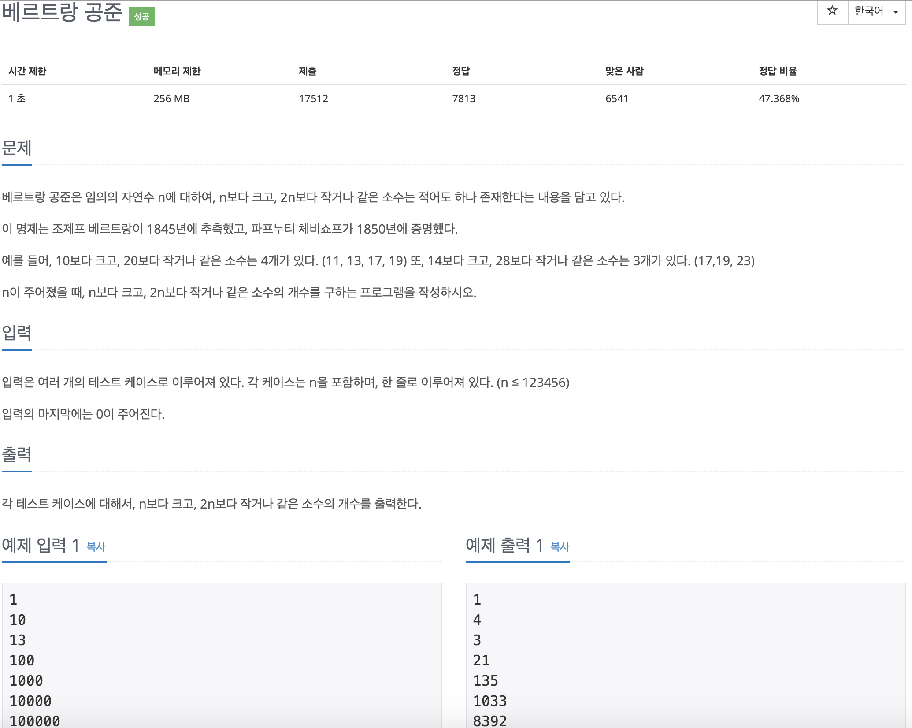The image size is (912, 728).
Task: Click the star favorite icon
Action: (832, 11)
